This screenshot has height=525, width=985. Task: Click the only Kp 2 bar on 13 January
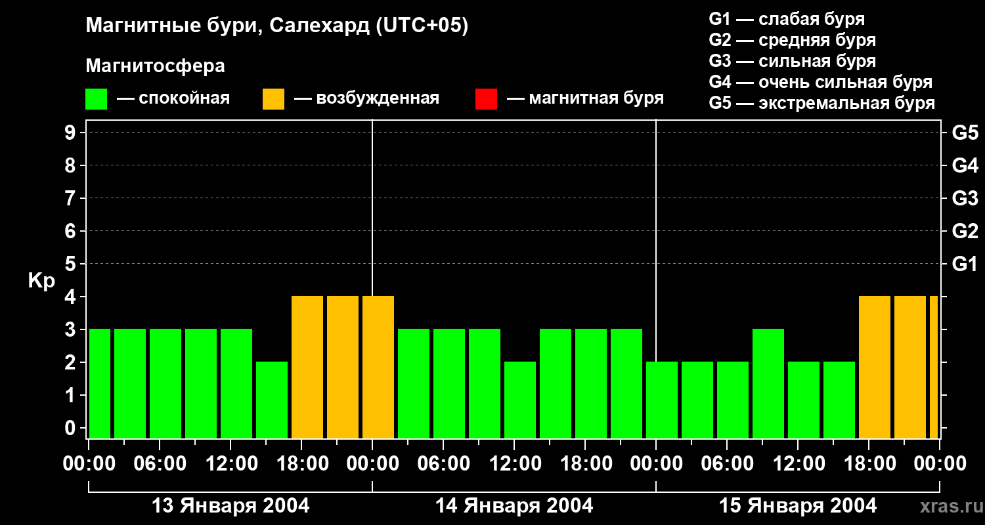point(272,400)
